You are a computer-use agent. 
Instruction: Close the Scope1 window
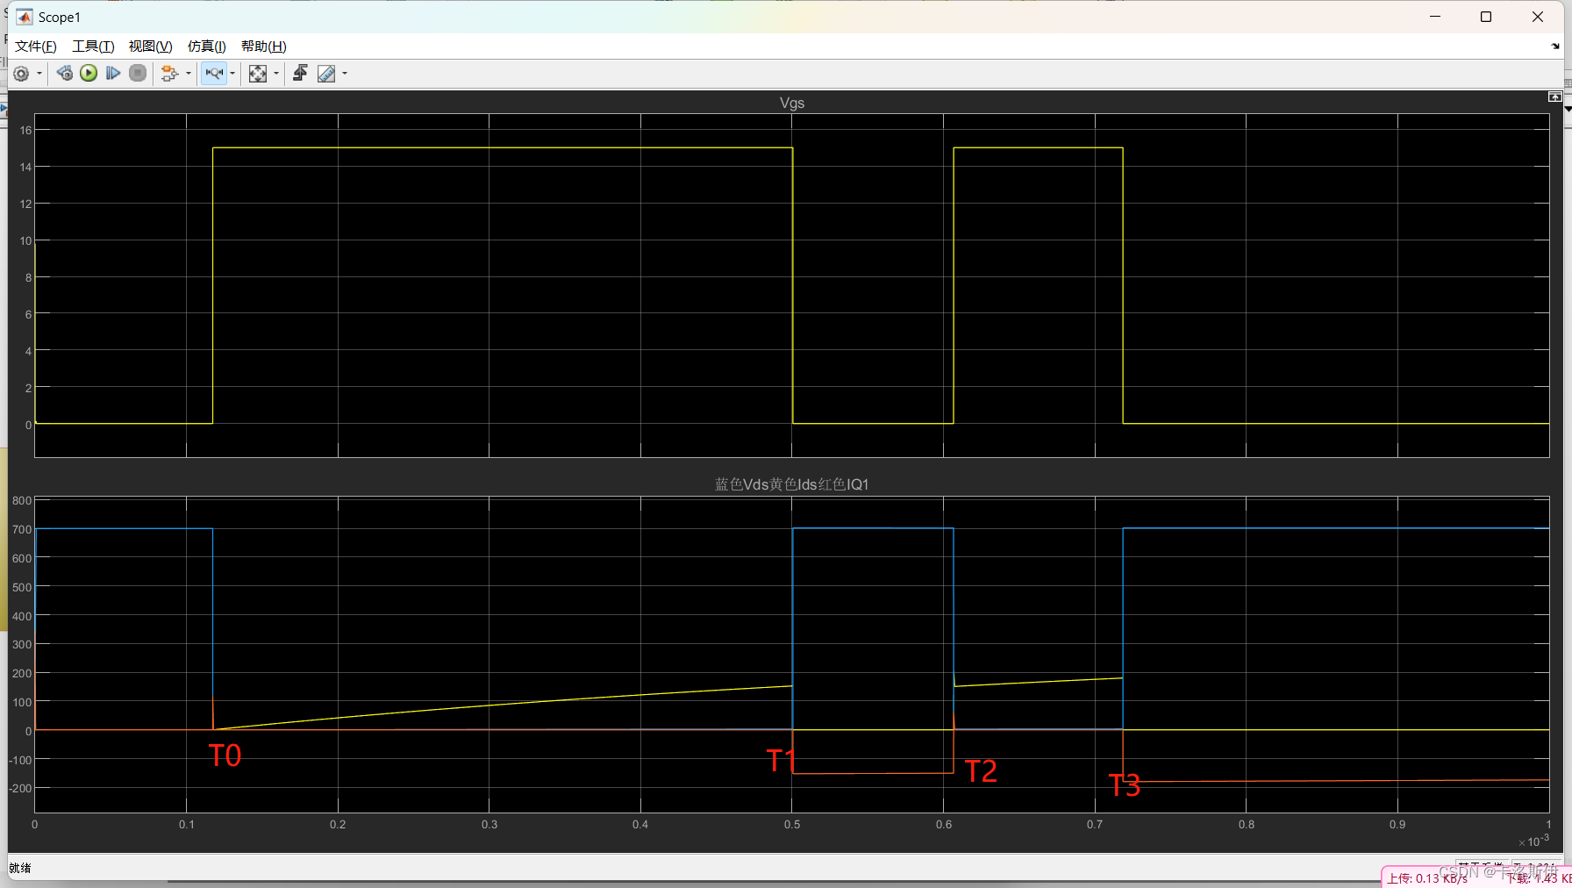(x=1538, y=17)
